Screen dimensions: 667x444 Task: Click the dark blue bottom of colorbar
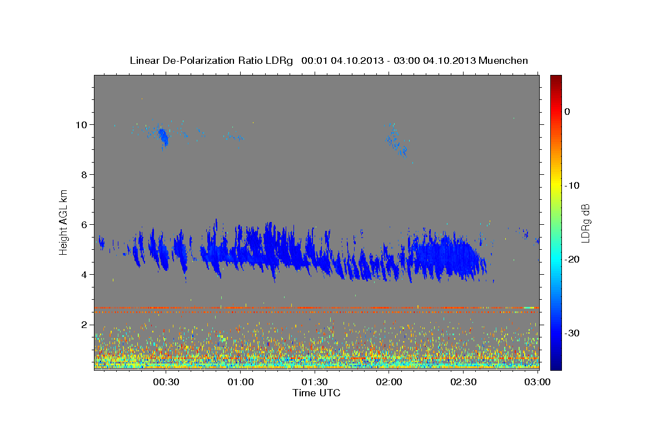point(556,365)
